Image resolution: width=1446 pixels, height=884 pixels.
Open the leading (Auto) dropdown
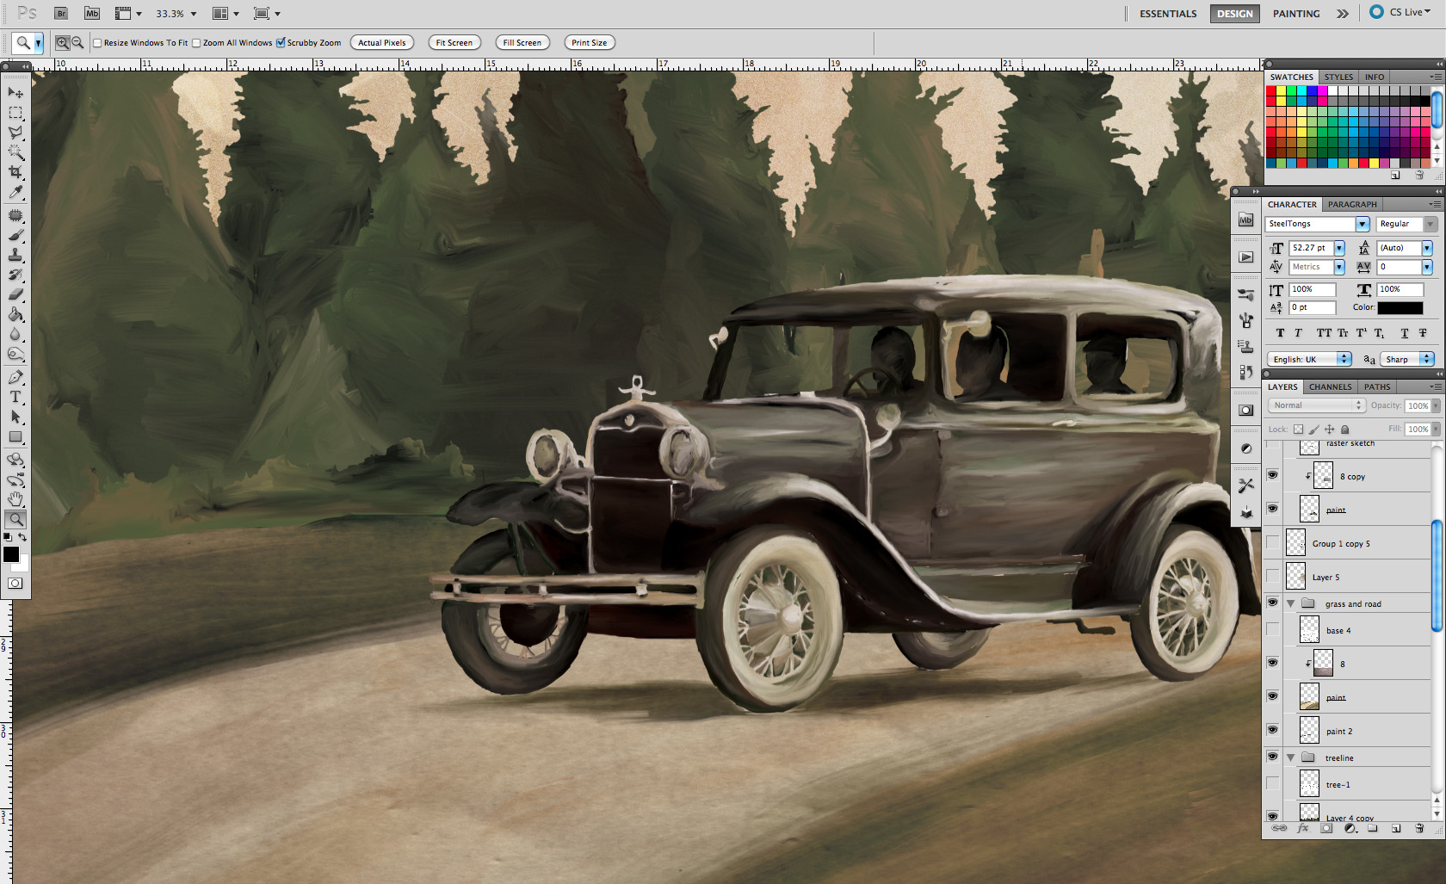pyautogui.click(x=1427, y=248)
